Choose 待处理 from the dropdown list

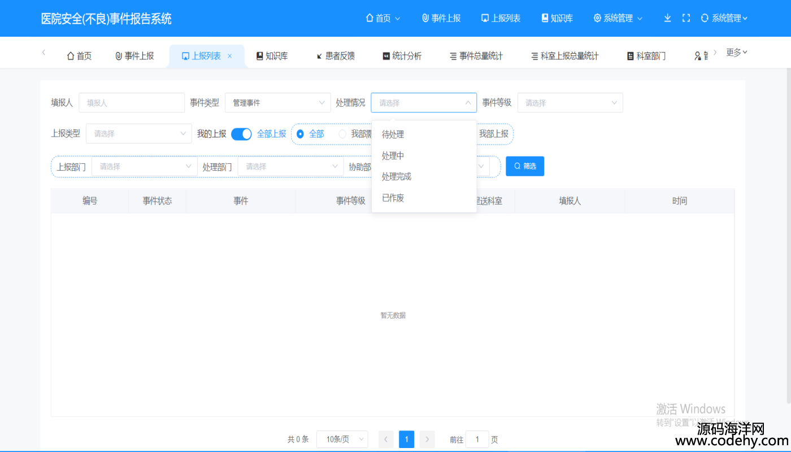393,134
